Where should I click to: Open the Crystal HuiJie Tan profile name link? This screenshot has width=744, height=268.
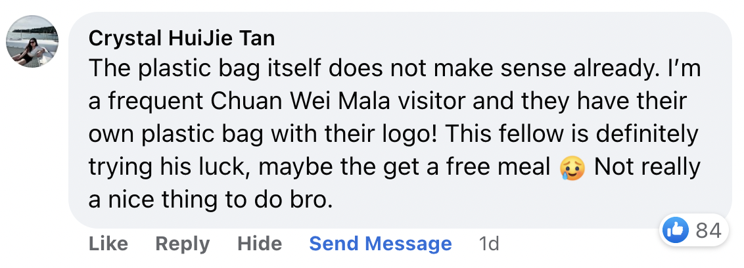[x=182, y=38]
